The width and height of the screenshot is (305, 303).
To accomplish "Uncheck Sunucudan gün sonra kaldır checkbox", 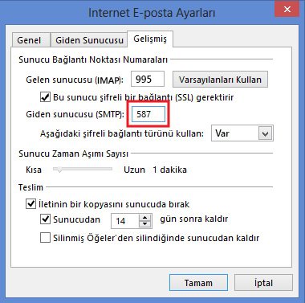I will (45, 219).
